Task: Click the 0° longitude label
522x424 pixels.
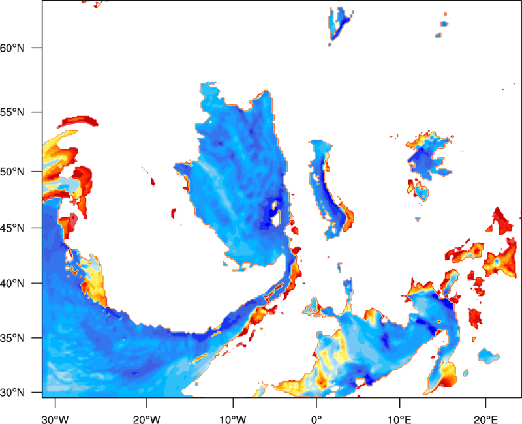Action: 316,419
